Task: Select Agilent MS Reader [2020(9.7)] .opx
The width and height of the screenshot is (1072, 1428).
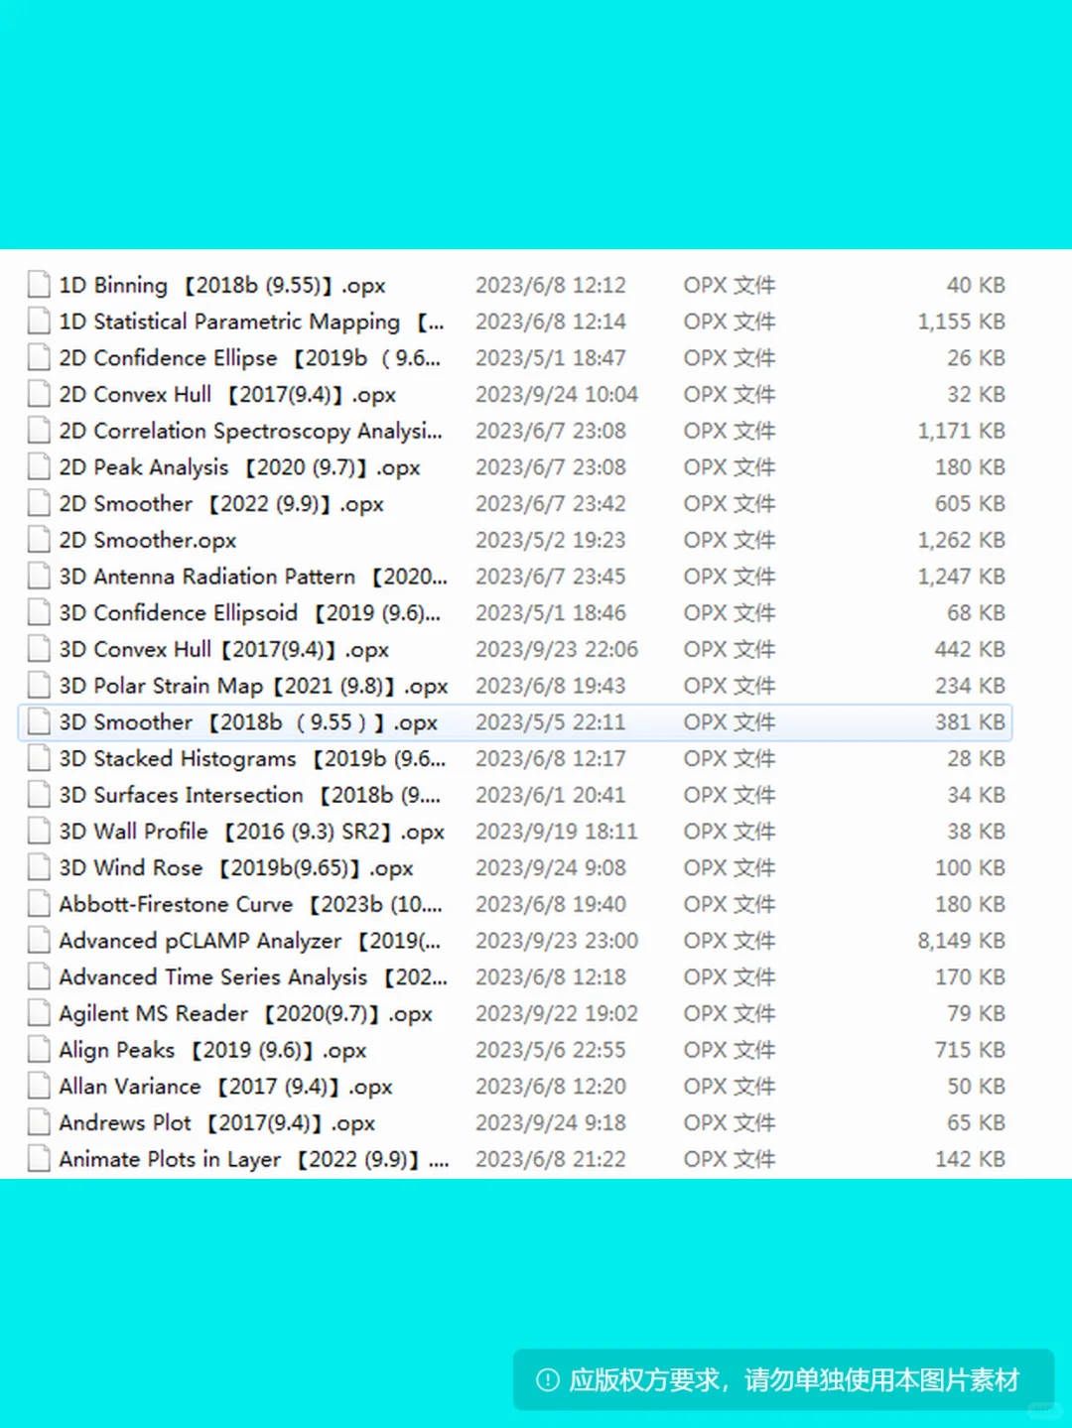Action: [x=245, y=1014]
